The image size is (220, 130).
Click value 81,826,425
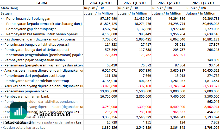pos(109,24)
